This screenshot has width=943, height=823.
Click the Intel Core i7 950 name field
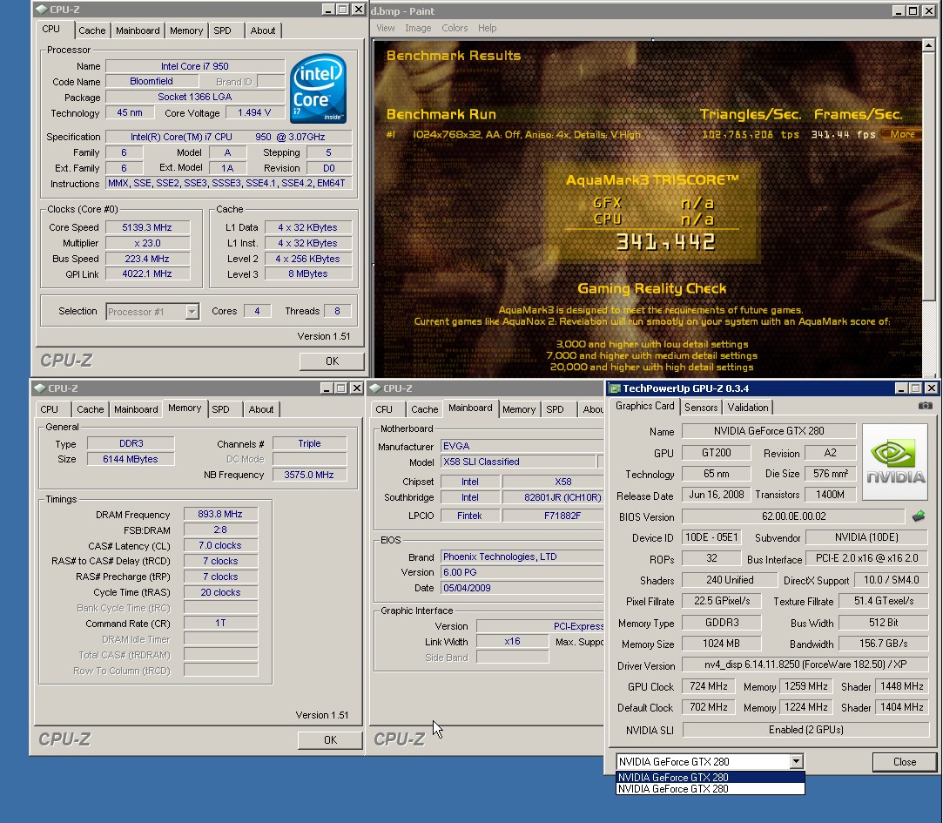[195, 66]
